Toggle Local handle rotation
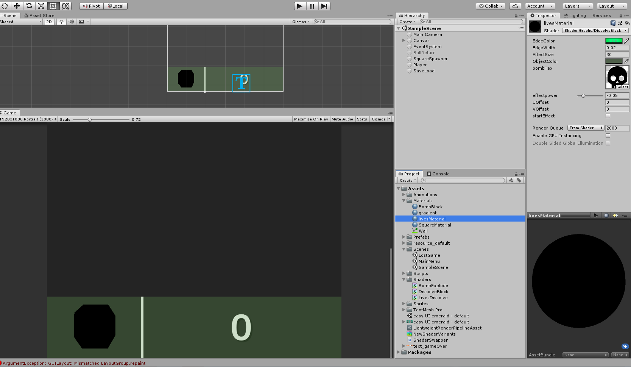This screenshot has width=631, height=367. click(115, 6)
